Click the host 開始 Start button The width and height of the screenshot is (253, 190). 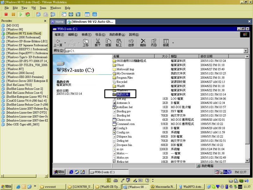(6, 187)
